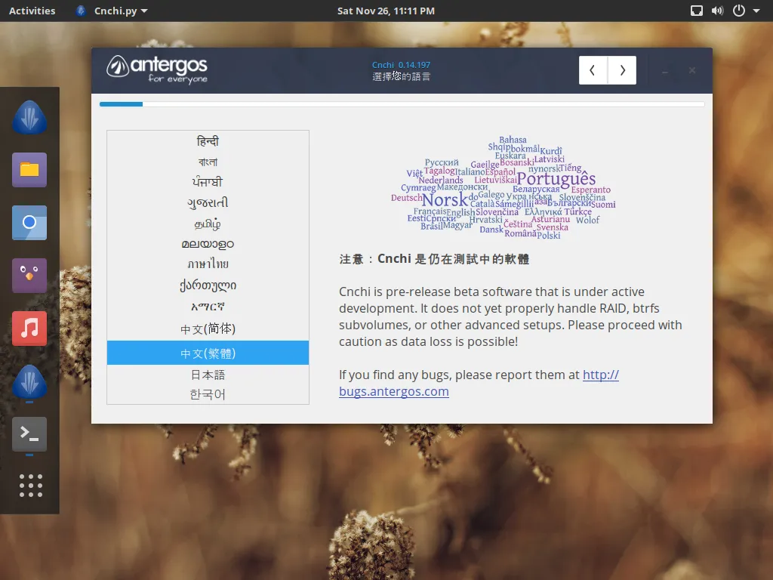Viewport: 773px width, 580px height.
Task: Open the first Antergos Cnchi dock icon
Action: click(x=29, y=117)
